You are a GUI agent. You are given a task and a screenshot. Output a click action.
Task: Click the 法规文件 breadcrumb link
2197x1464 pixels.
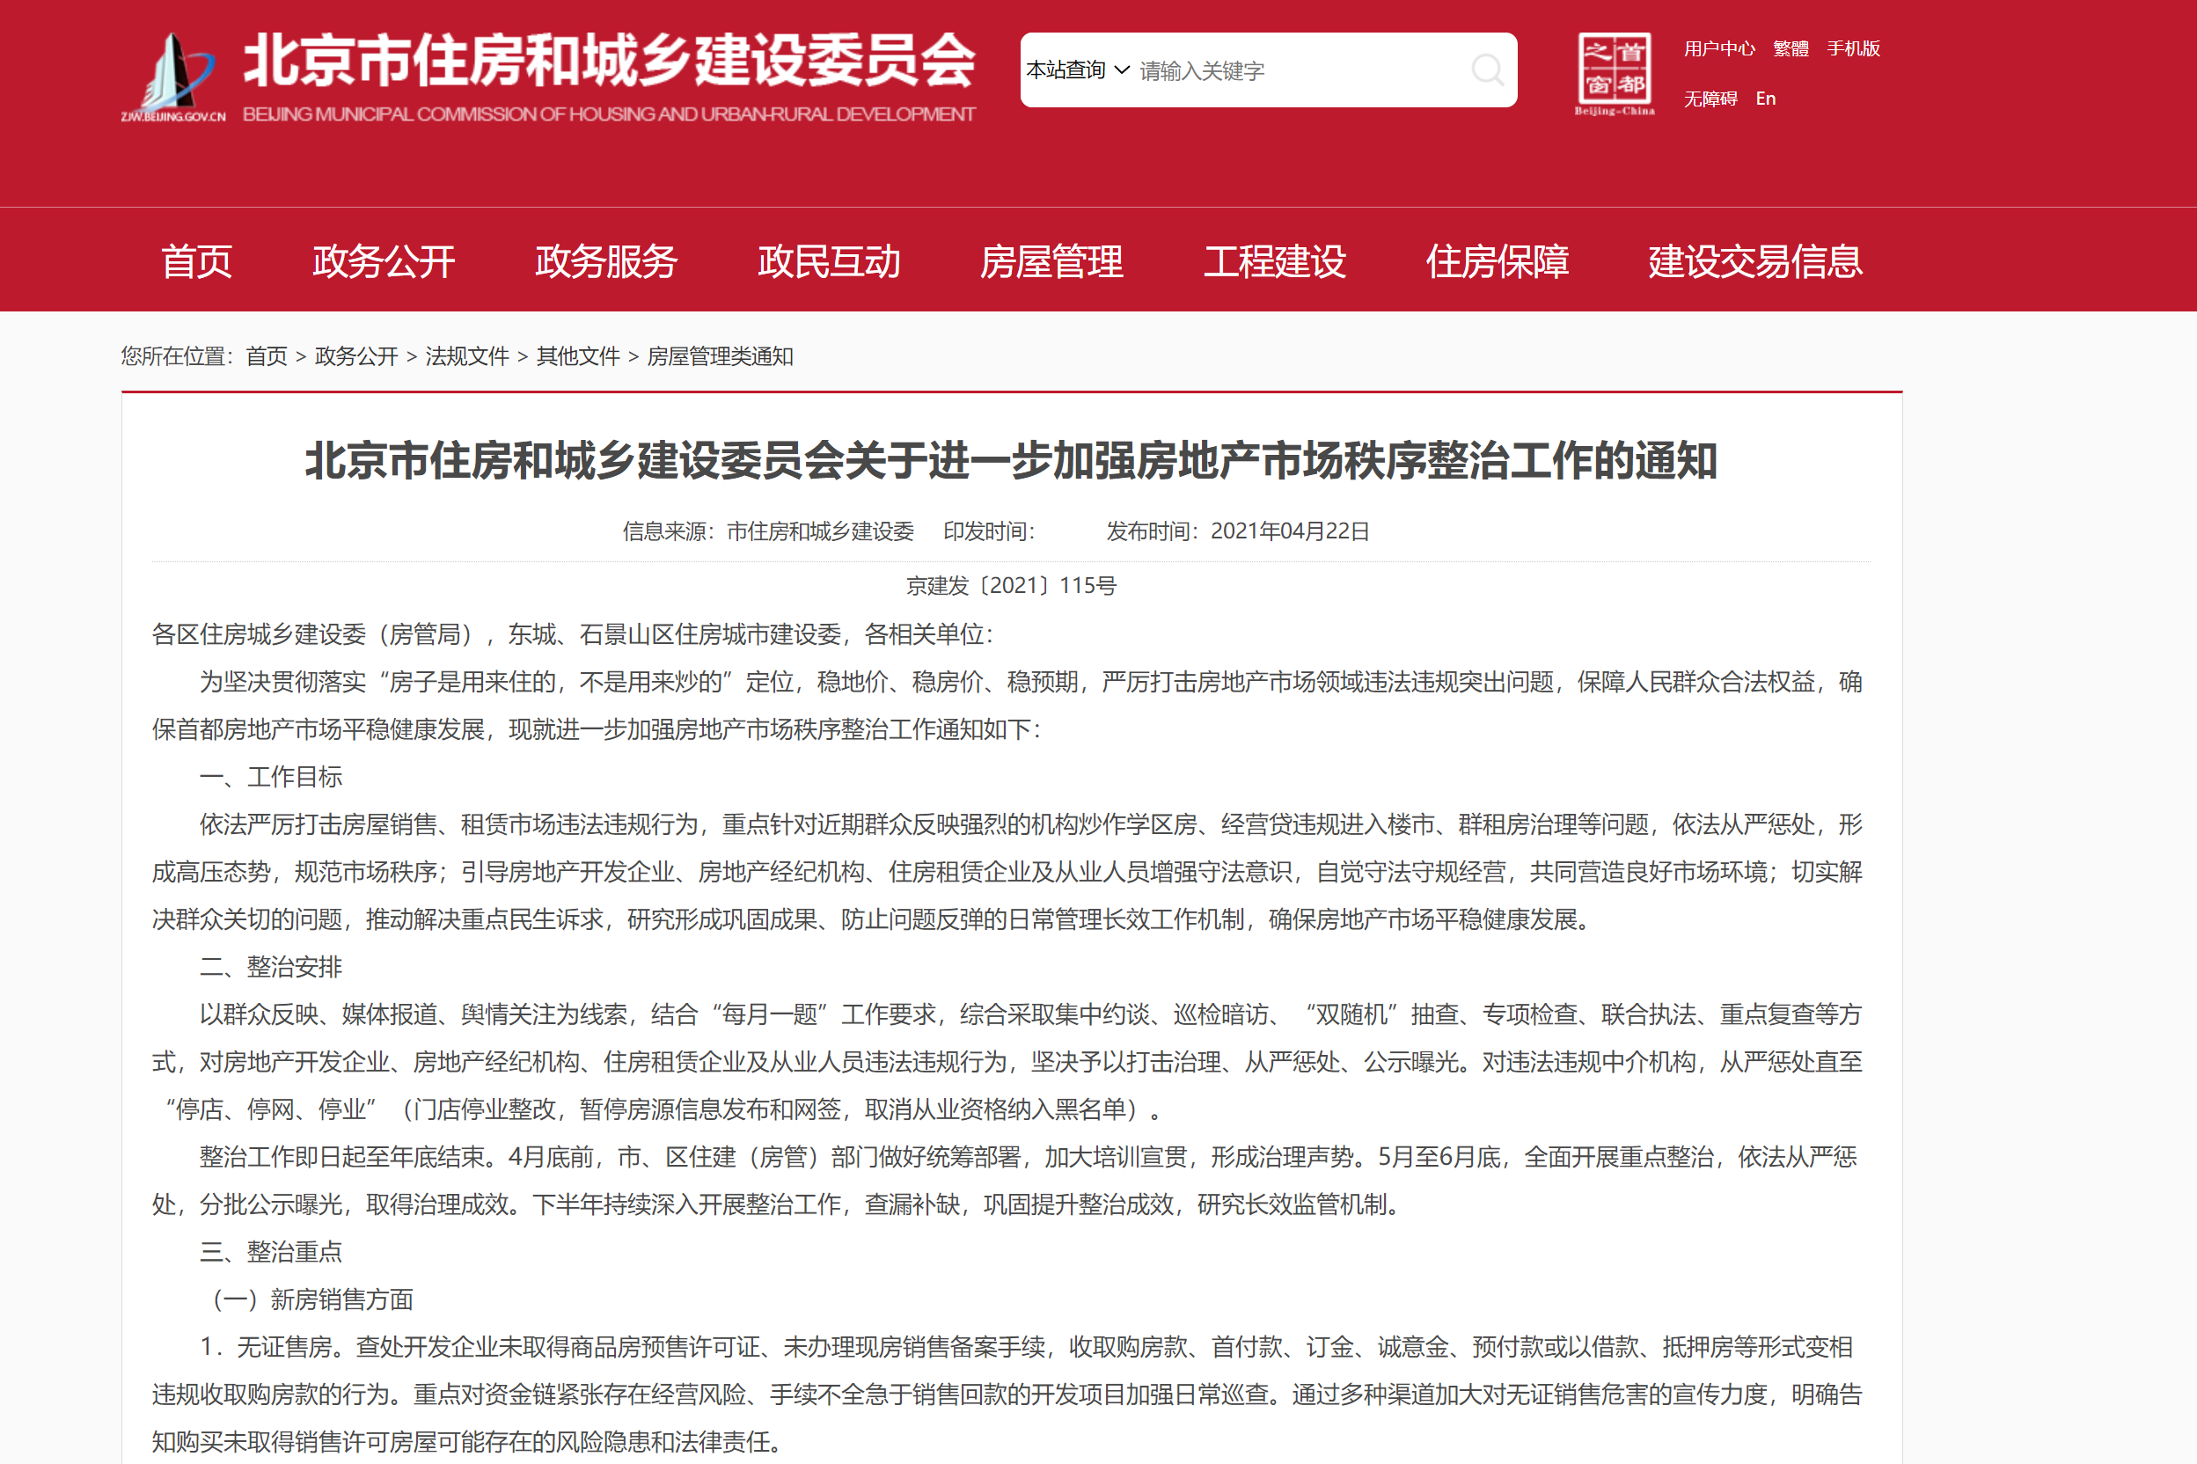[x=467, y=356]
